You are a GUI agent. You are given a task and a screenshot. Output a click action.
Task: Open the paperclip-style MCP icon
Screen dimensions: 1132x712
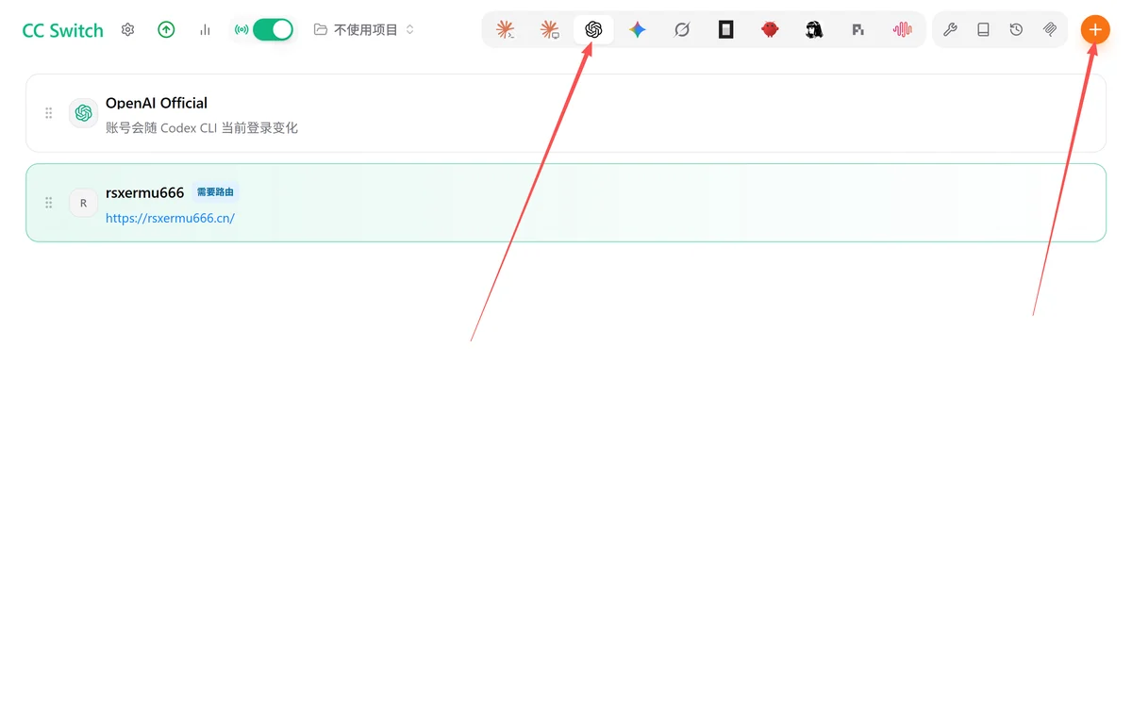point(1050,30)
